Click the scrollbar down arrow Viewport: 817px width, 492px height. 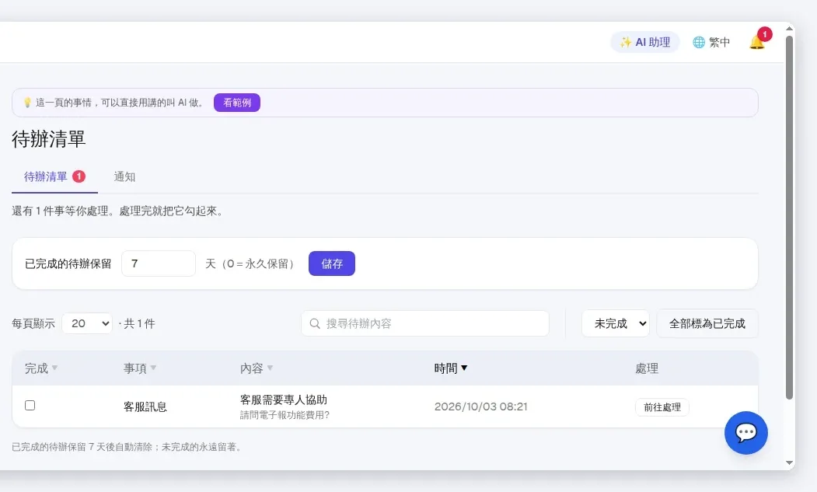pyautogui.click(x=789, y=462)
